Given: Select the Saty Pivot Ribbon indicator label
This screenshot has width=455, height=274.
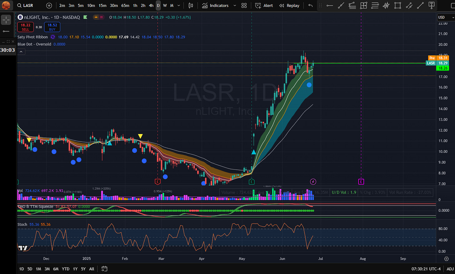Looking at the screenshot, I should [x=32, y=37].
